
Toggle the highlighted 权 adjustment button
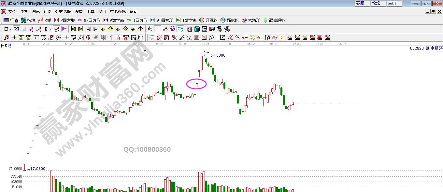click(x=56, y=29)
